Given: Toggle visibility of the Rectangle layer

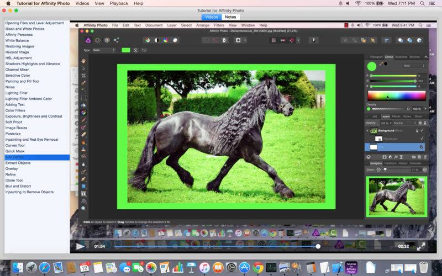Looking at the screenshot, I should tap(422, 139).
